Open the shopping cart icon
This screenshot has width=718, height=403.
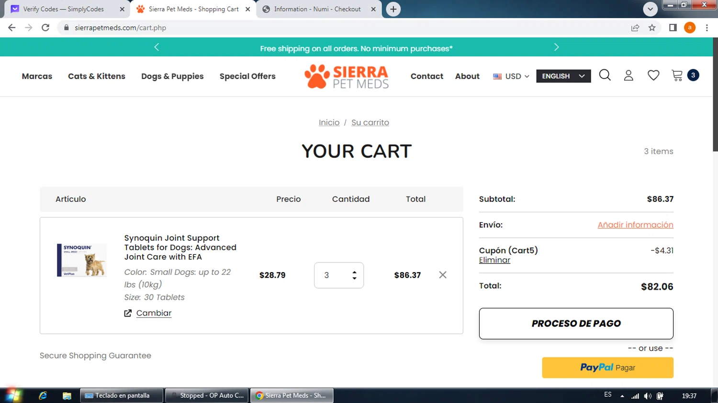pos(677,76)
